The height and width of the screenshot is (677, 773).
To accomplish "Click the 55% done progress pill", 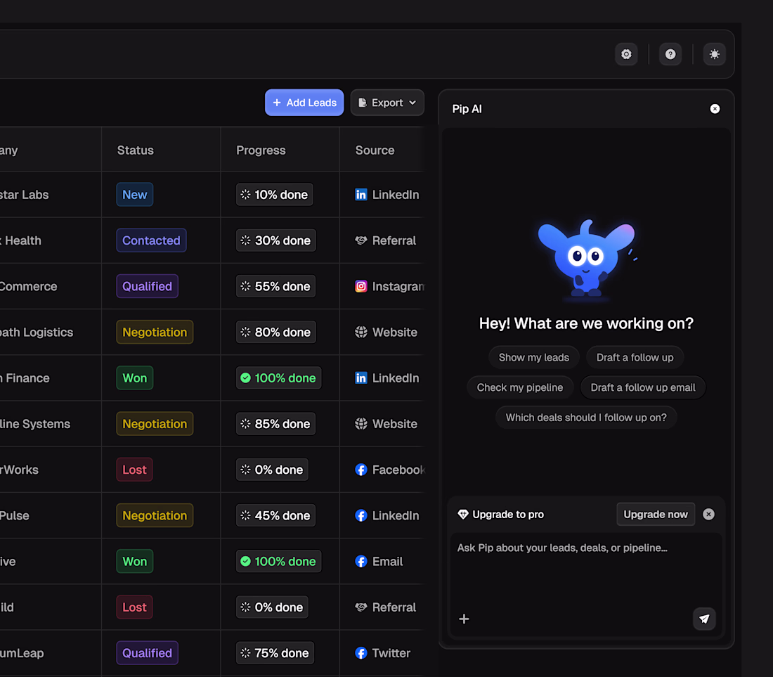I will coord(275,287).
